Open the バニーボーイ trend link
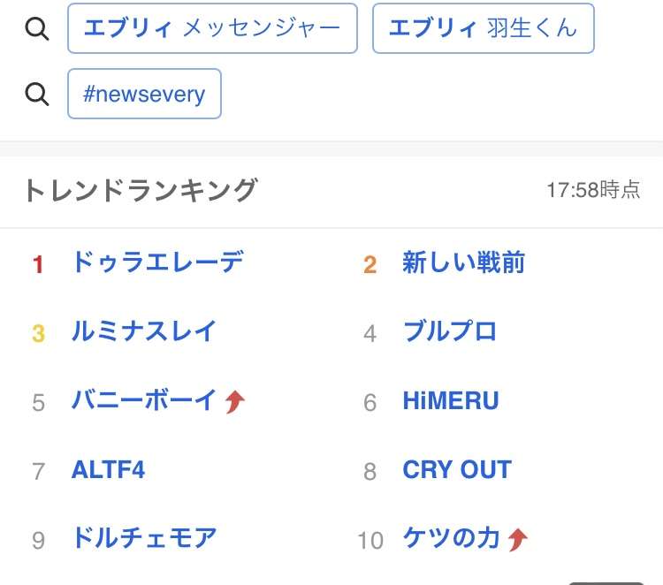Image resolution: width=663 pixels, height=585 pixels. [x=144, y=400]
